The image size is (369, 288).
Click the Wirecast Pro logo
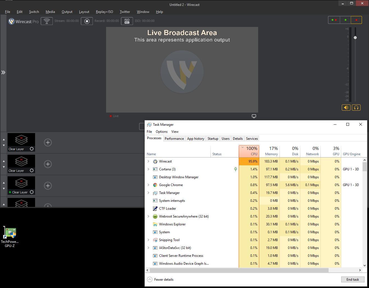23,21
